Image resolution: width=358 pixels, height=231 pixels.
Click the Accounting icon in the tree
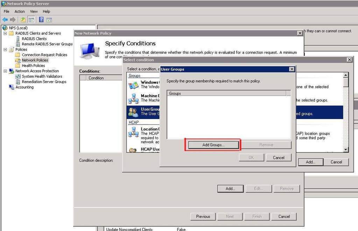[x=12, y=87]
